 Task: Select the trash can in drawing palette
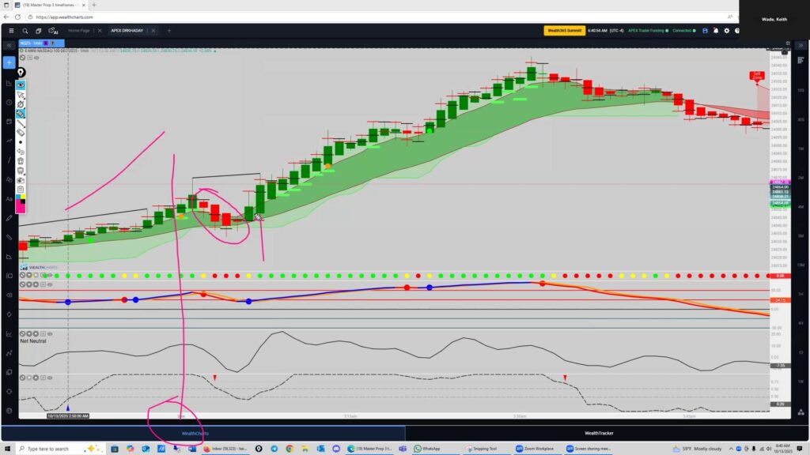tap(21, 160)
